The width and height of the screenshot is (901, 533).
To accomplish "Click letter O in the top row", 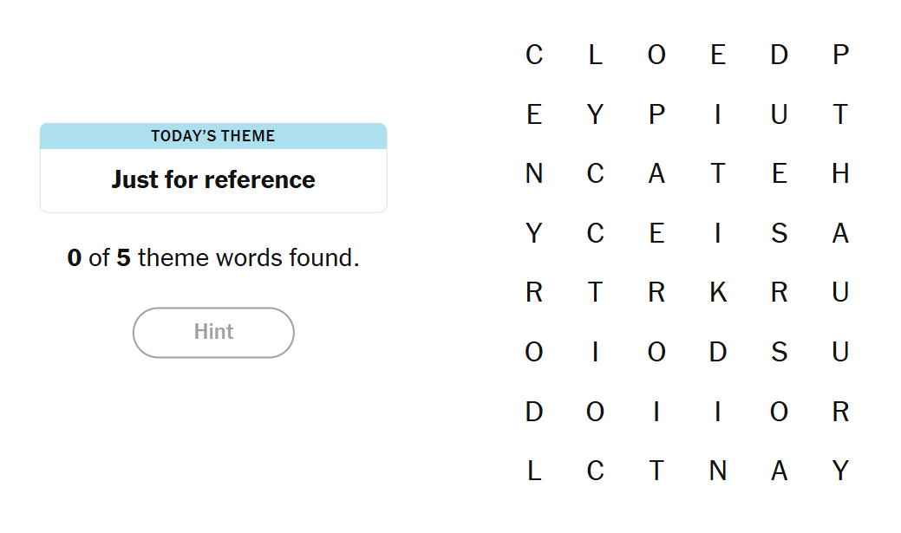I will tap(656, 55).
